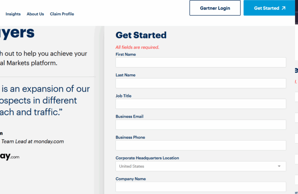Image resolution: width=298 pixels, height=194 pixels.
Task: Focus the Business Phone input field
Action: tap(201, 145)
